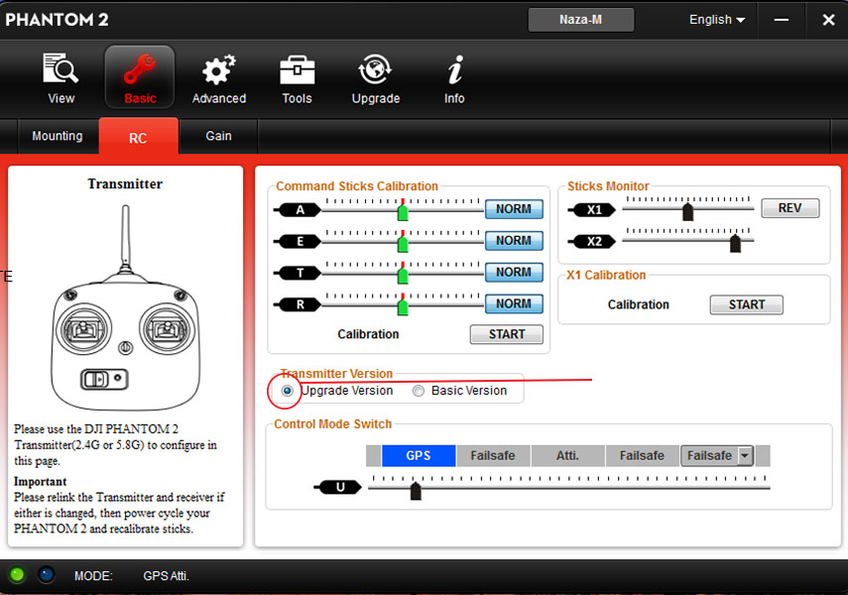
Task: Switch to the RC tab
Action: tap(138, 138)
